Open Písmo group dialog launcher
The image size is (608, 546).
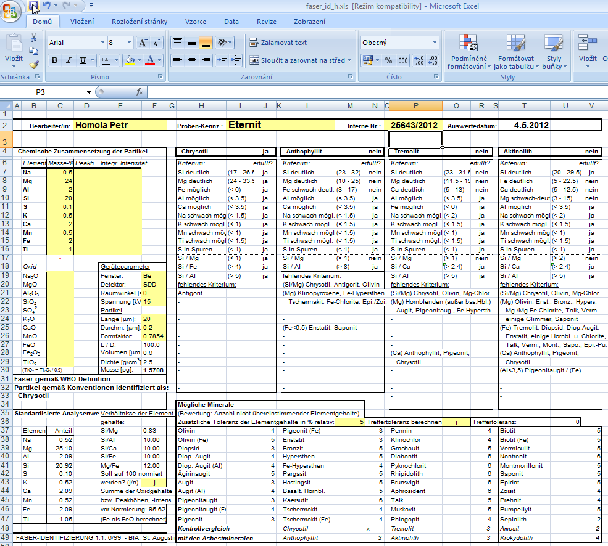click(160, 76)
